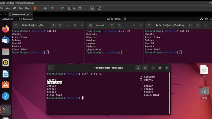Click the Terminal icon in the dock
The height and width of the screenshot is (119, 212).
click(6, 110)
